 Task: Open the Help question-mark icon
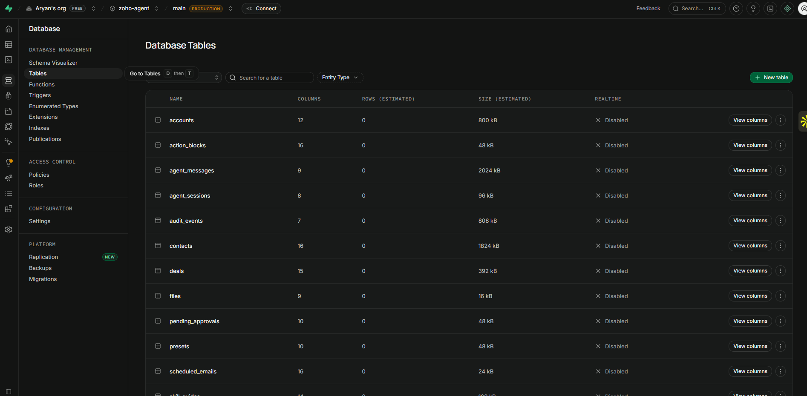coord(736,9)
